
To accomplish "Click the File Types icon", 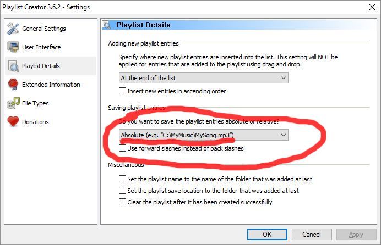I will click(x=13, y=103).
